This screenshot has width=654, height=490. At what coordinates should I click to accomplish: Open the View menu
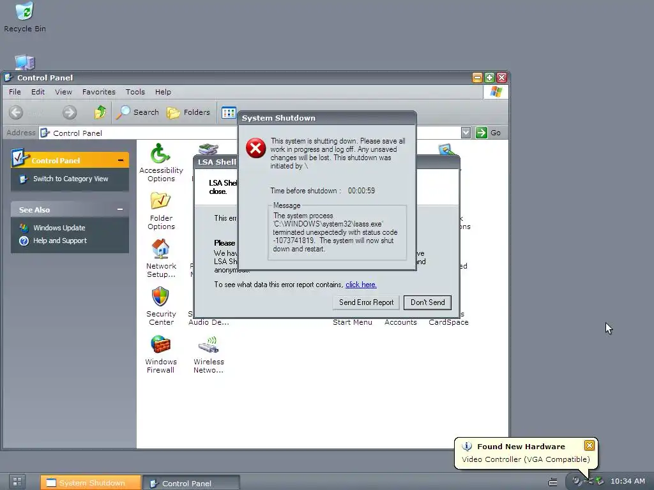[x=63, y=92]
